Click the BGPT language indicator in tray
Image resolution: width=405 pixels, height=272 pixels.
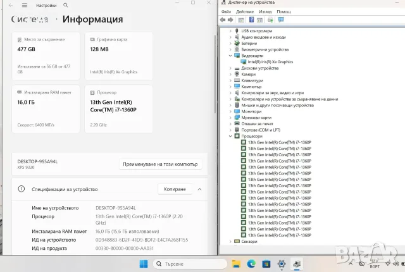click(x=375, y=266)
